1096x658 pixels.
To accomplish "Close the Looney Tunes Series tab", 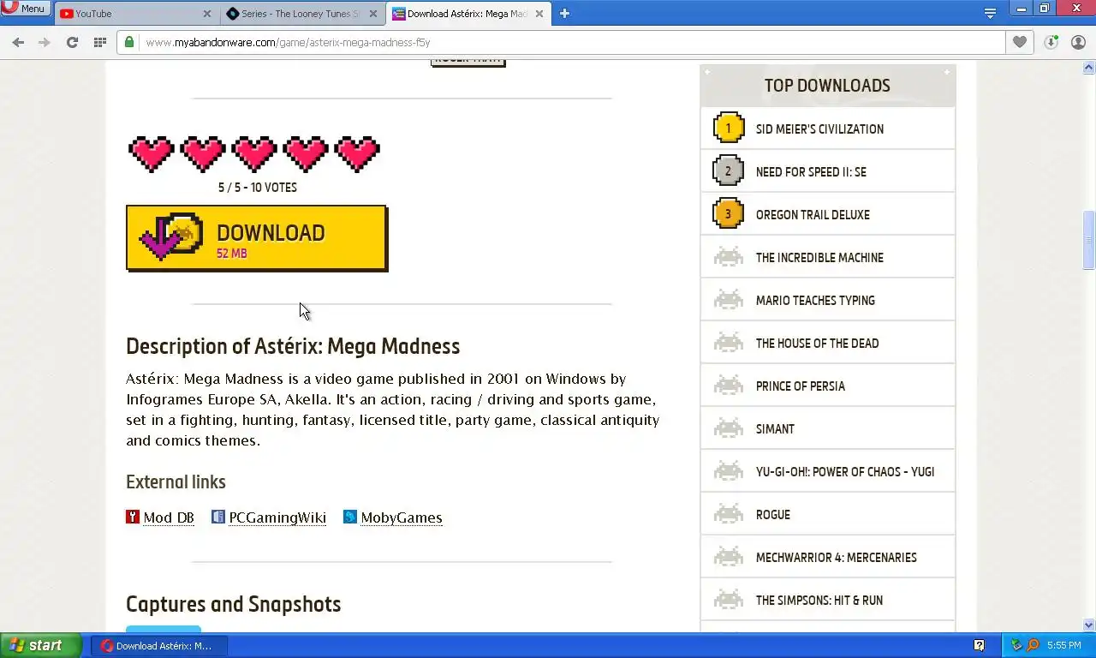I will (x=372, y=14).
